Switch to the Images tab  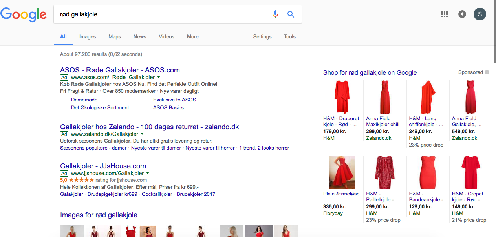tap(88, 37)
